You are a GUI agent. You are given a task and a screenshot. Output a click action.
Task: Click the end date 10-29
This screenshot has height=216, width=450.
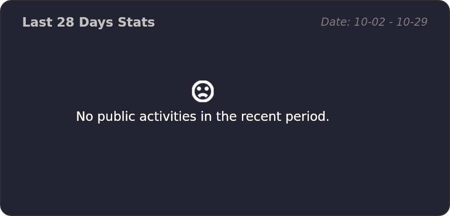click(412, 22)
